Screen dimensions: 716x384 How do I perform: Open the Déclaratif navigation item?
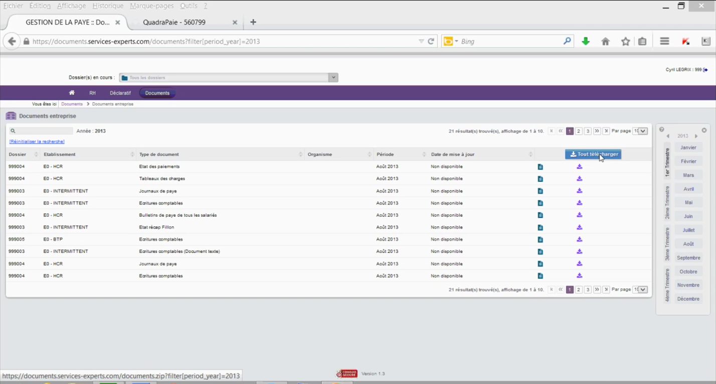(120, 93)
